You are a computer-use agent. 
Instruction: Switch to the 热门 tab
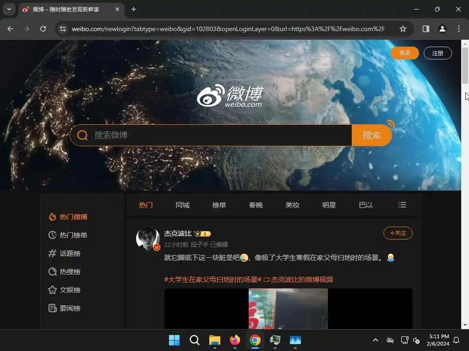(146, 205)
